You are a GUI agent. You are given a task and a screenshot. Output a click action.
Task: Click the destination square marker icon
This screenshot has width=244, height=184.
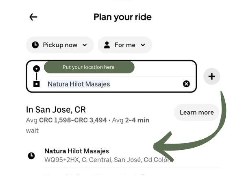point(37,84)
